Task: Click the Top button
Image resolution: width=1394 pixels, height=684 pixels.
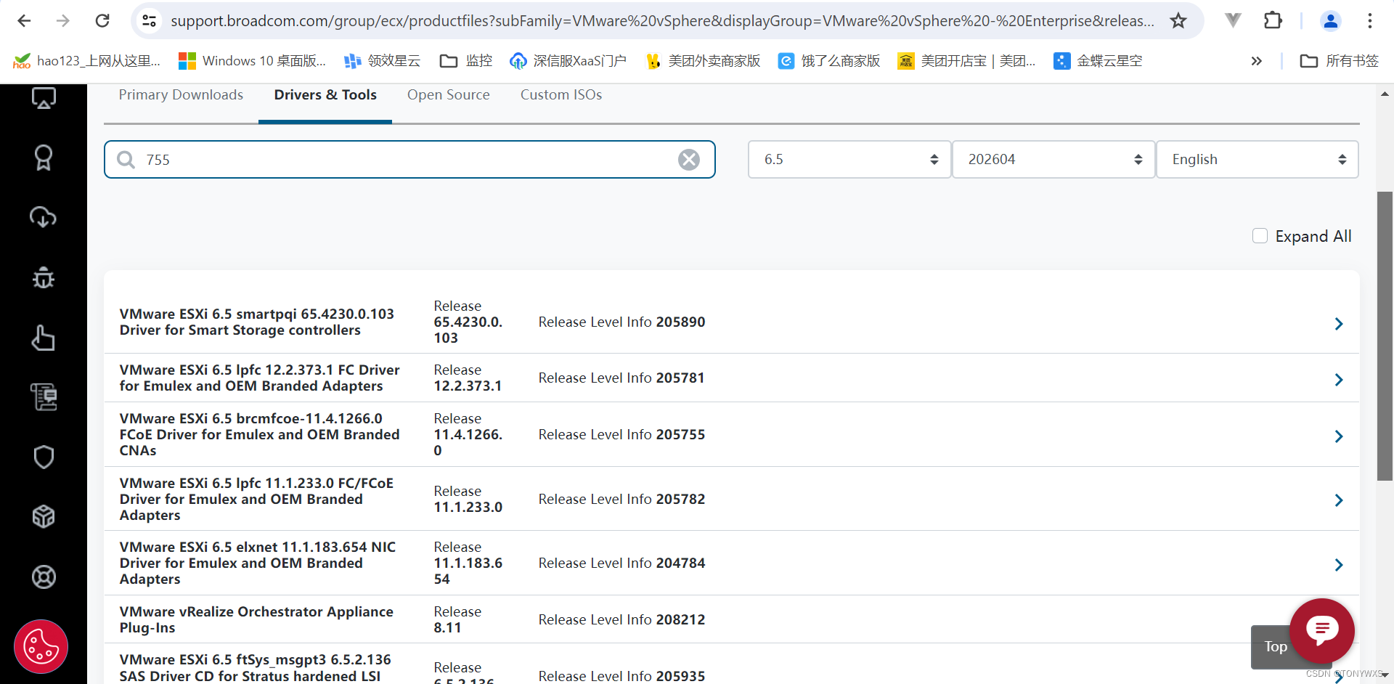Action: pos(1275,646)
